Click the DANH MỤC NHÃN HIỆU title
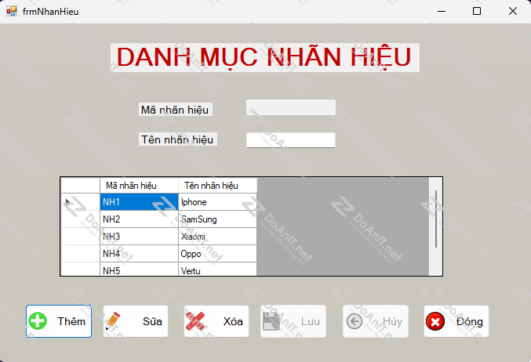This screenshot has height=362, width=531. pos(265,57)
